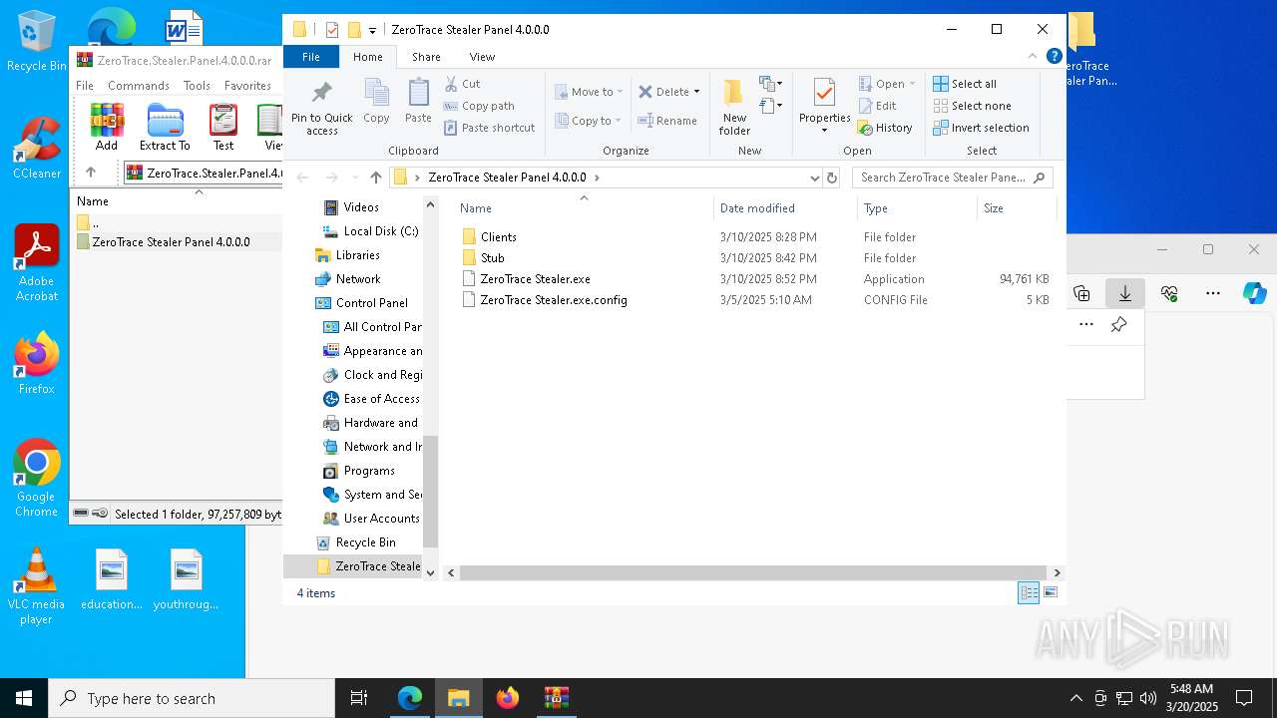Click Cut in Clipboard group

[462, 84]
